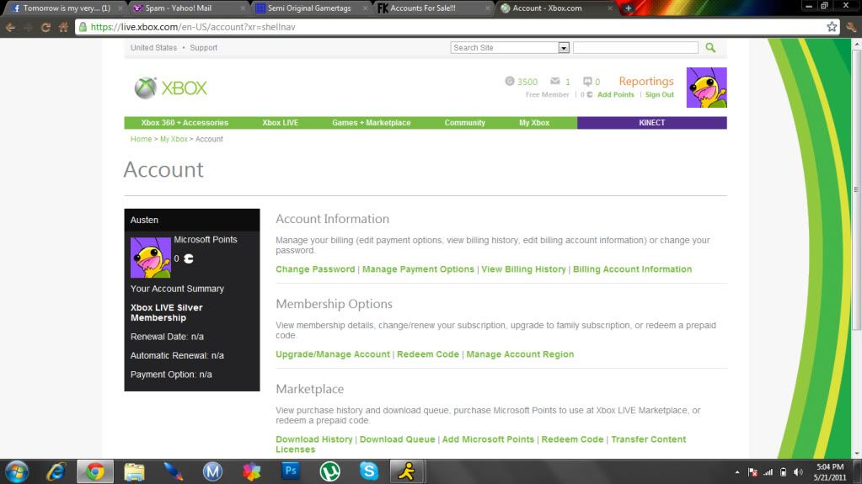The width and height of the screenshot is (862, 484).
Task: Click the green search magnifier icon
Action: pyautogui.click(x=710, y=48)
